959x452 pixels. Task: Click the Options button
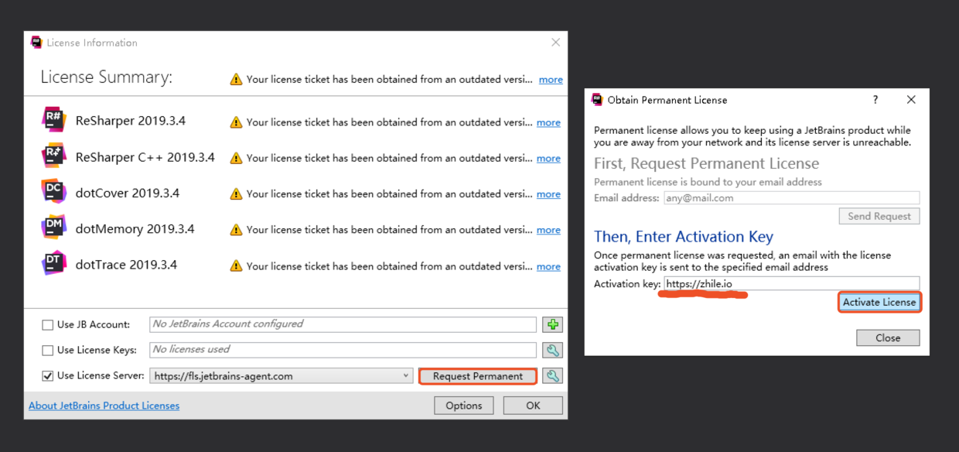click(x=464, y=406)
